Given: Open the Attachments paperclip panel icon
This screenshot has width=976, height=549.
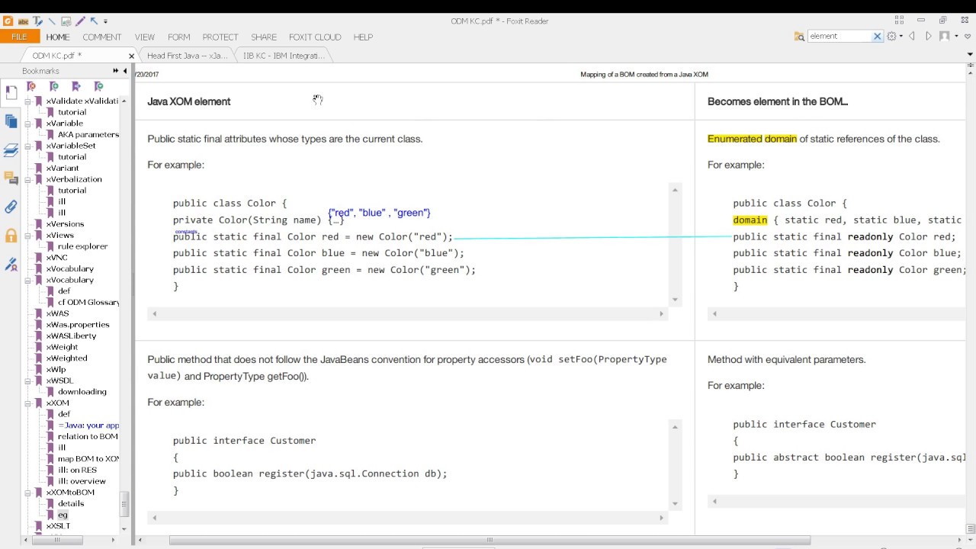Looking at the screenshot, I should tap(11, 207).
